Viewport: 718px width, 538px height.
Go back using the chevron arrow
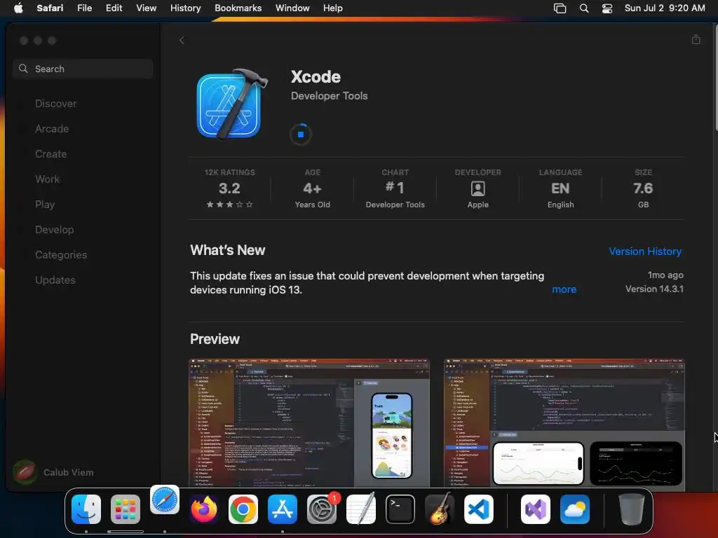point(182,40)
